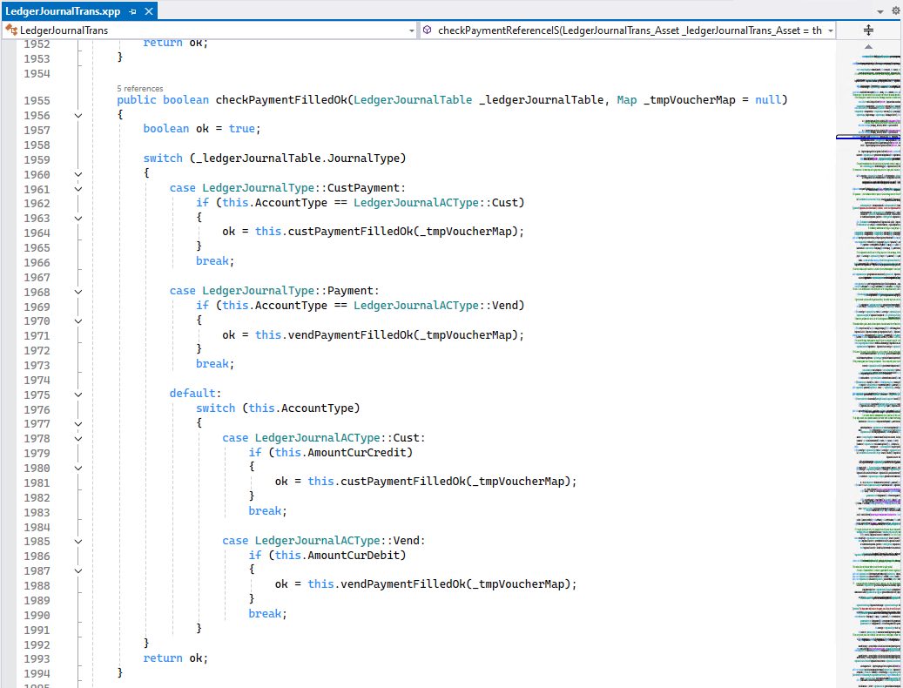Click LedgerJournalType::Payment case label

287,291
